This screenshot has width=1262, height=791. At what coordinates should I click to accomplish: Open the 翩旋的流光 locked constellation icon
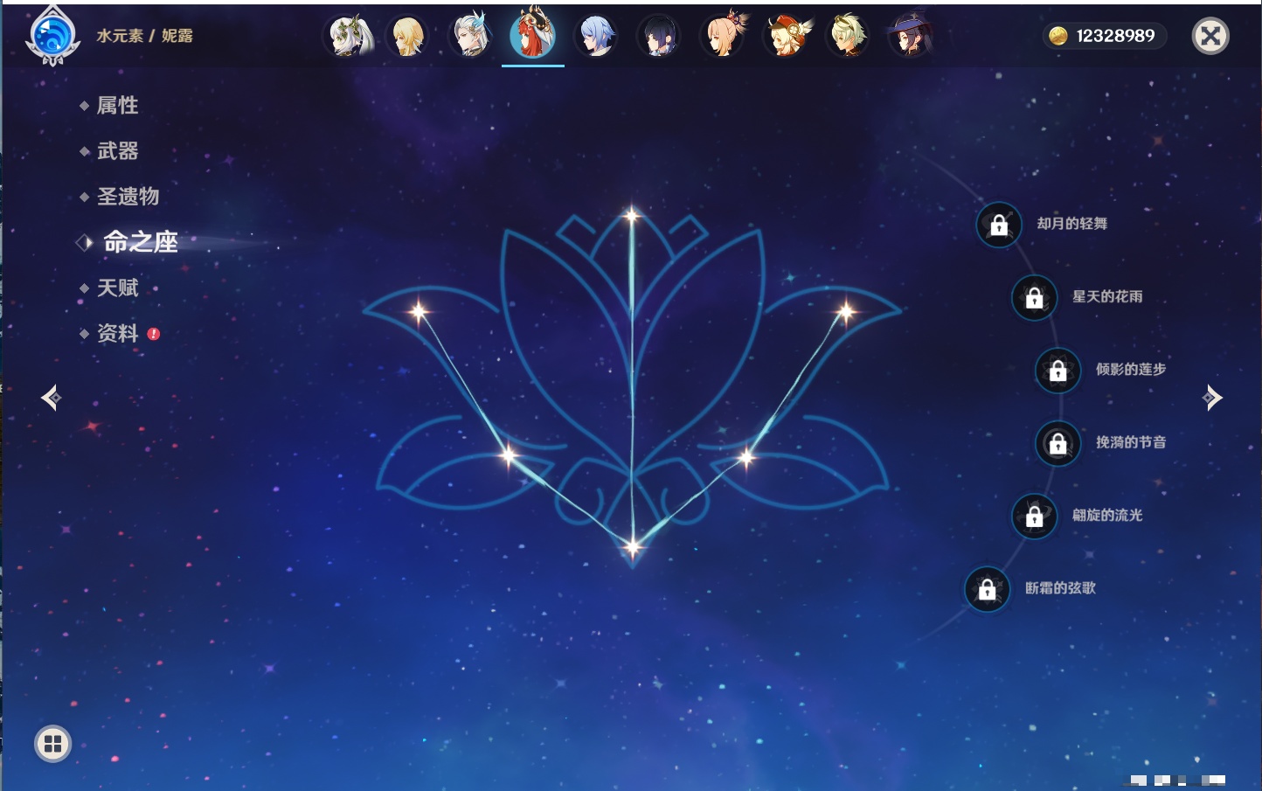[x=1035, y=516]
